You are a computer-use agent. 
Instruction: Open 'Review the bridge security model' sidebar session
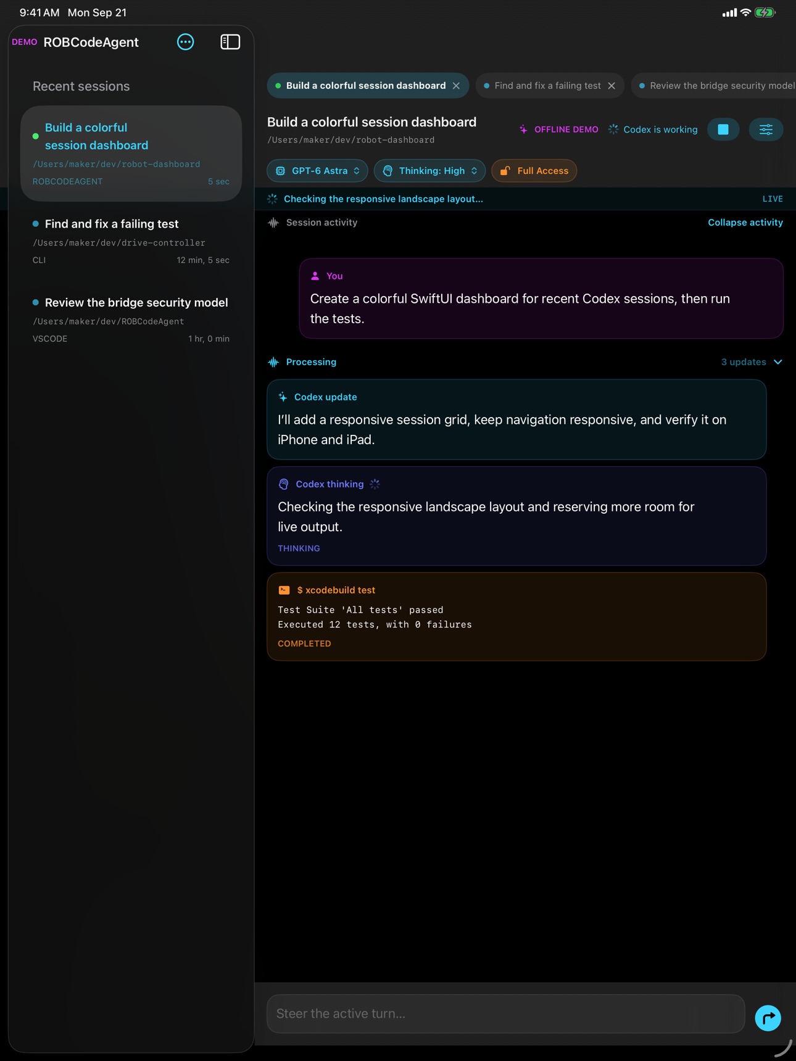(131, 320)
